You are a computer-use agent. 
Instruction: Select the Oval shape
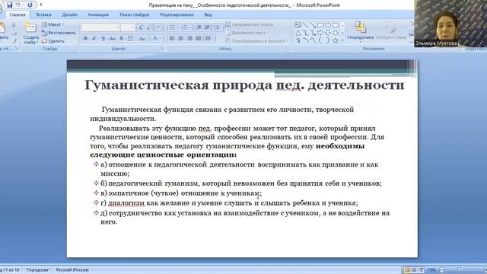328,25
